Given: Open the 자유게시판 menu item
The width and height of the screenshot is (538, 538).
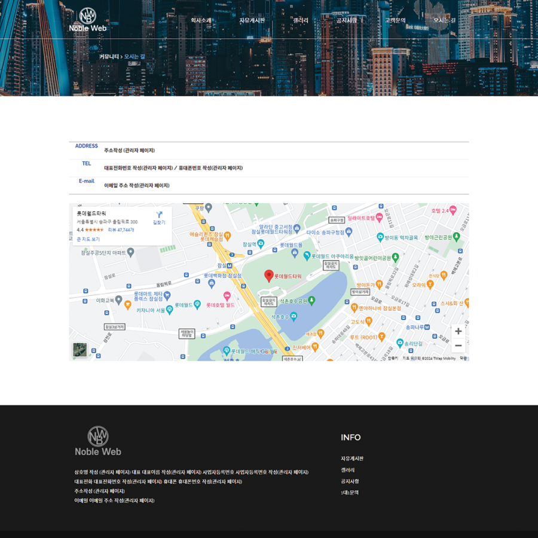Looking at the screenshot, I should (252, 20).
